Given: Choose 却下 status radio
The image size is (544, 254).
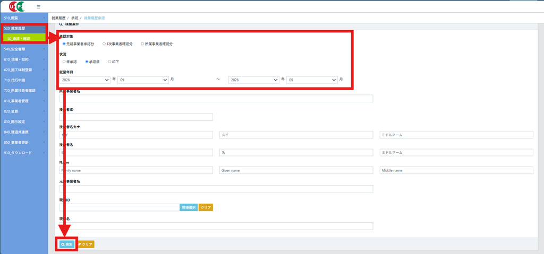Looking at the screenshot, I should pos(109,62).
